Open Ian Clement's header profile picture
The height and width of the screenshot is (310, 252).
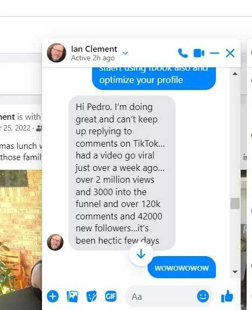click(57, 53)
